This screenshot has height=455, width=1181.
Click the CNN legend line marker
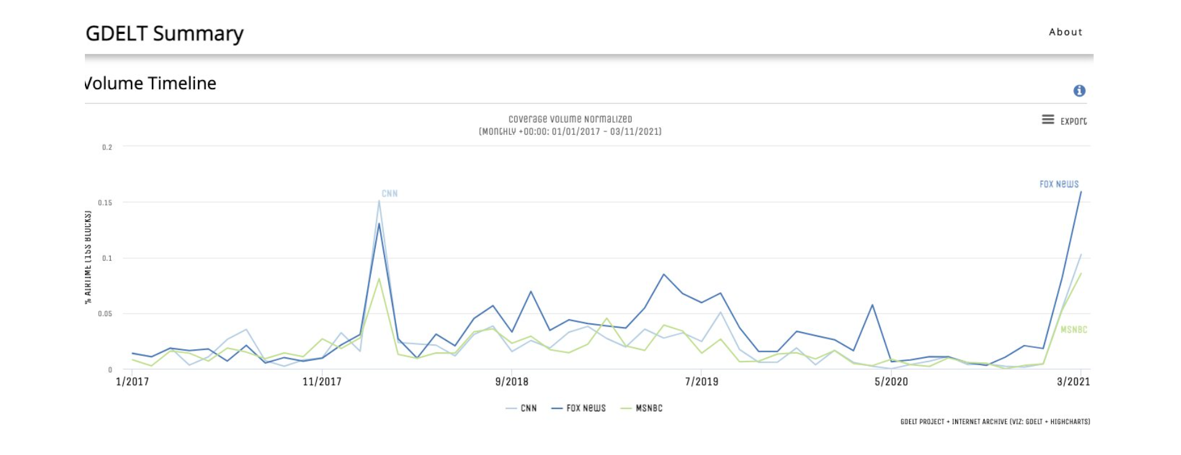click(511, 408)
